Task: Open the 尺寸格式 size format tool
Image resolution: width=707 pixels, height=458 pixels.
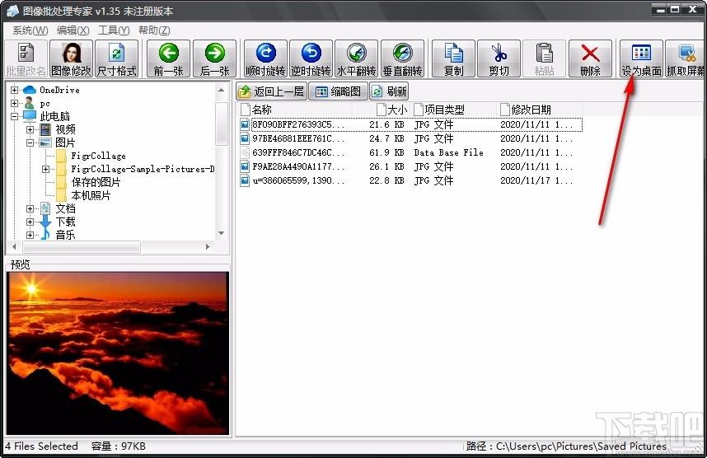Action: 117,58
